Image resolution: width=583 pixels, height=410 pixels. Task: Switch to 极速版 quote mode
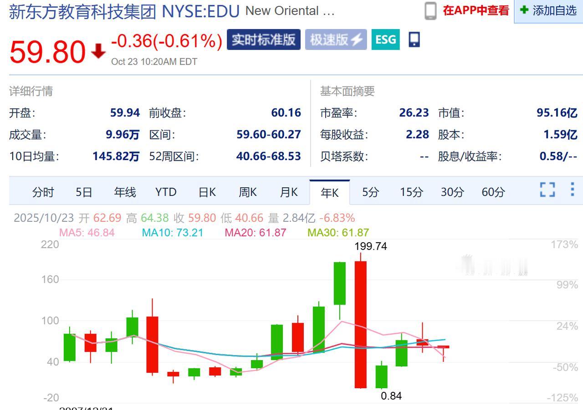pos(336,40)
